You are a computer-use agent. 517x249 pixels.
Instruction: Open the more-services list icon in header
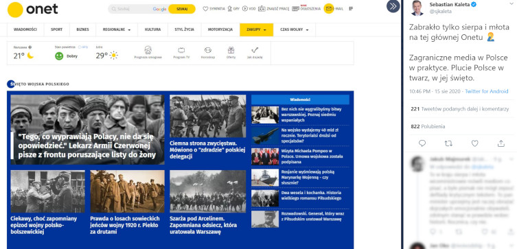[x=351, y=8]
